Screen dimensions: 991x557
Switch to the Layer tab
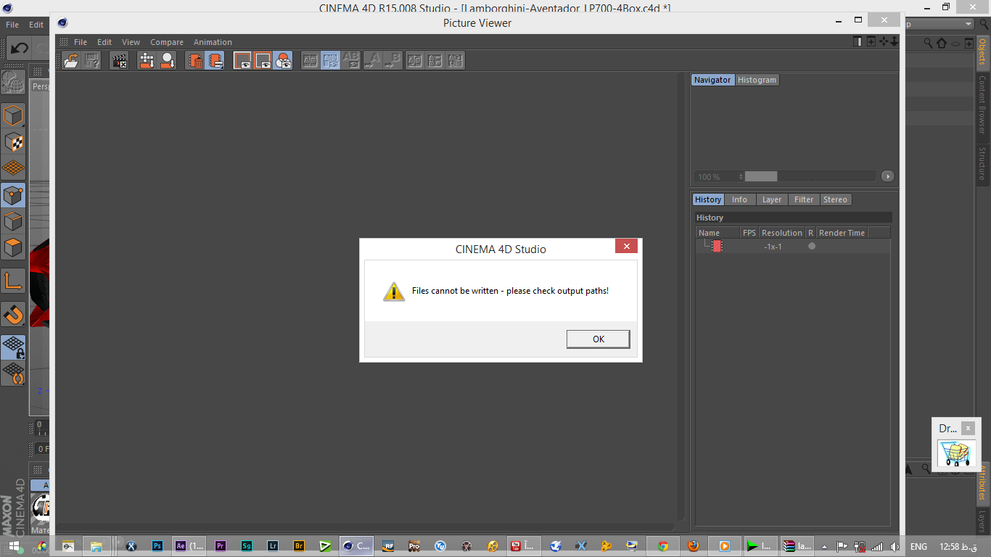click(x=772, y=199)
